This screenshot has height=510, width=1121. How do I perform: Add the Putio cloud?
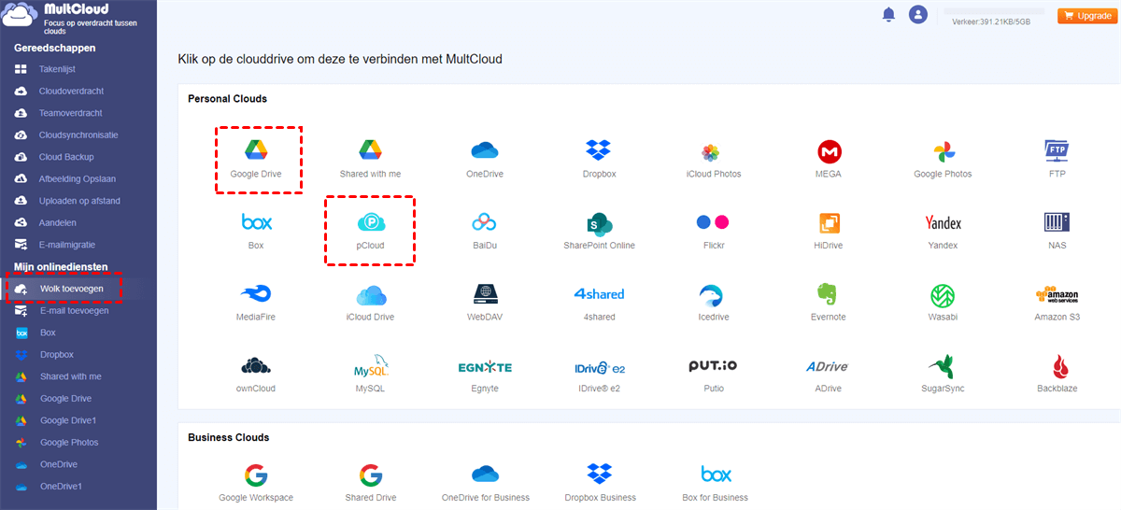(x=713, y=366)
